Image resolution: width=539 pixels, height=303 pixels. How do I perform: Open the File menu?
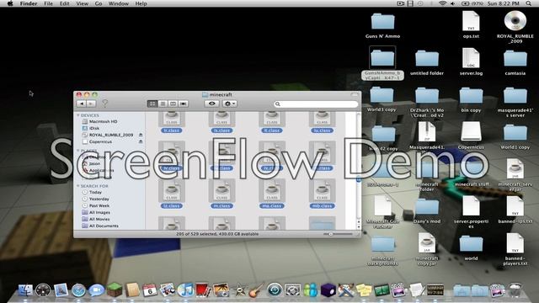pos(49,3)
